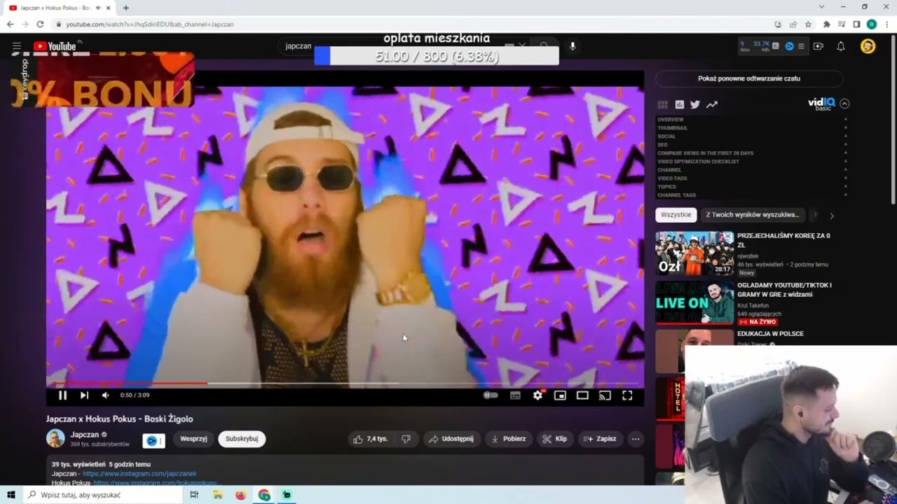Show chat replay with Pokaż ponowne odtwarzanie czatu

point(749,78)
